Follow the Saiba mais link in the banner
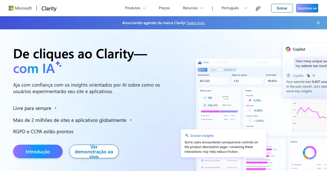 pos(196,23)
